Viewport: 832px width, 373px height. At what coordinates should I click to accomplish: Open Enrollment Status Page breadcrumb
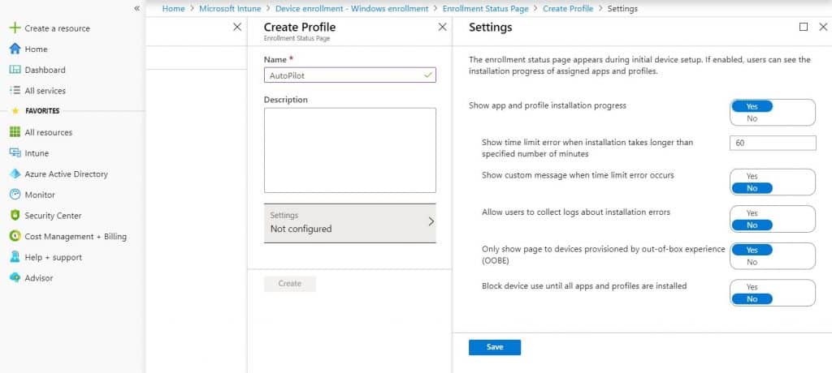coord(486,8)
